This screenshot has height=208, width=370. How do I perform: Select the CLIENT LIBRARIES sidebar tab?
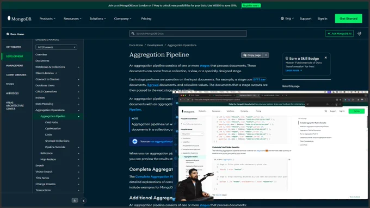pos(16,74)
